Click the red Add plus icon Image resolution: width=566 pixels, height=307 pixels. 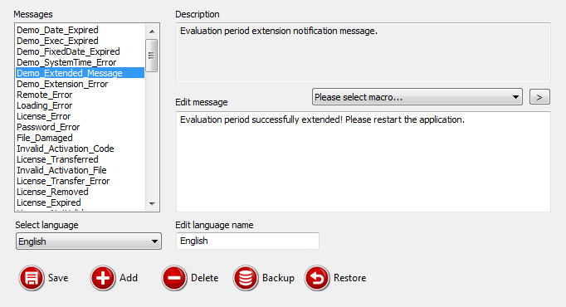103,278
